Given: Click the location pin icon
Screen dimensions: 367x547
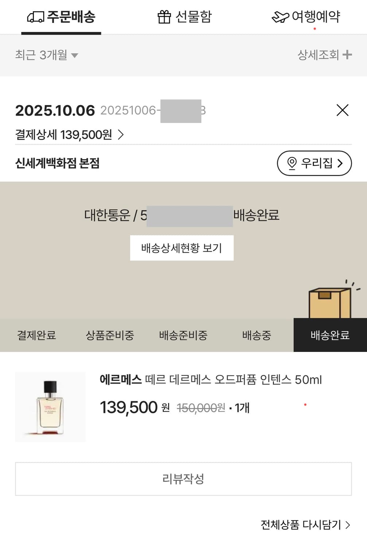Looking at the screenshot, I should tap(292, 163).
